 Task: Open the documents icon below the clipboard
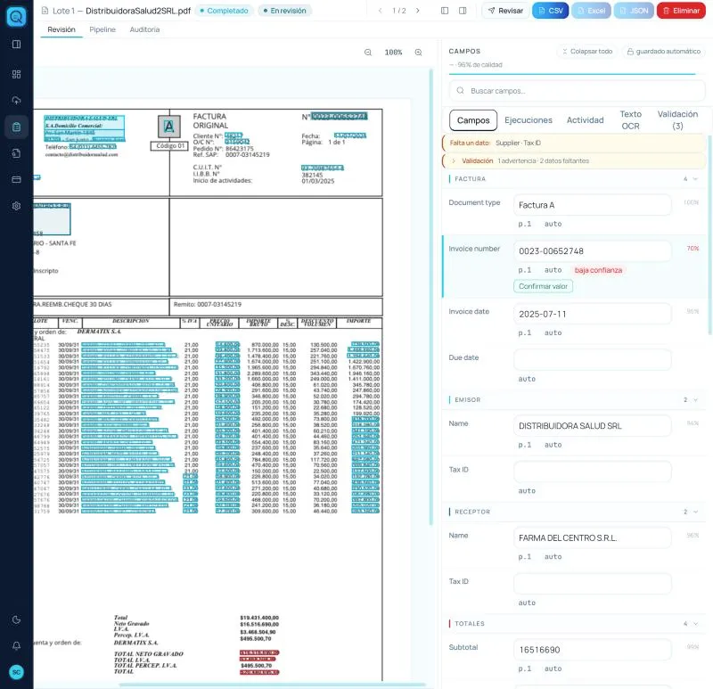pyautogui.click(x=16, y=153)
